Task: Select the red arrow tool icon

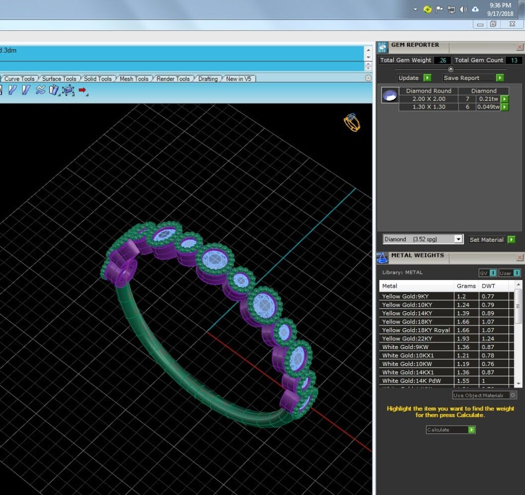Action: pyautogui.click(x=83, y=90)
